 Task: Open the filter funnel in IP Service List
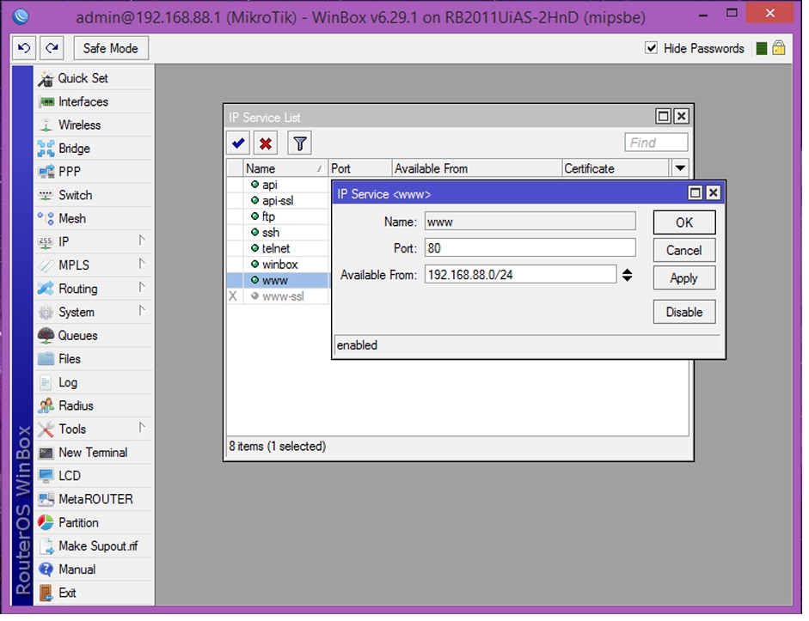(300, 143)
